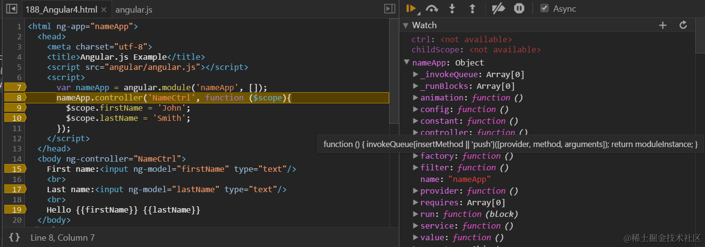Expand the requires array entry
Viewport: 705px width, 247px height.
point(415,202)
